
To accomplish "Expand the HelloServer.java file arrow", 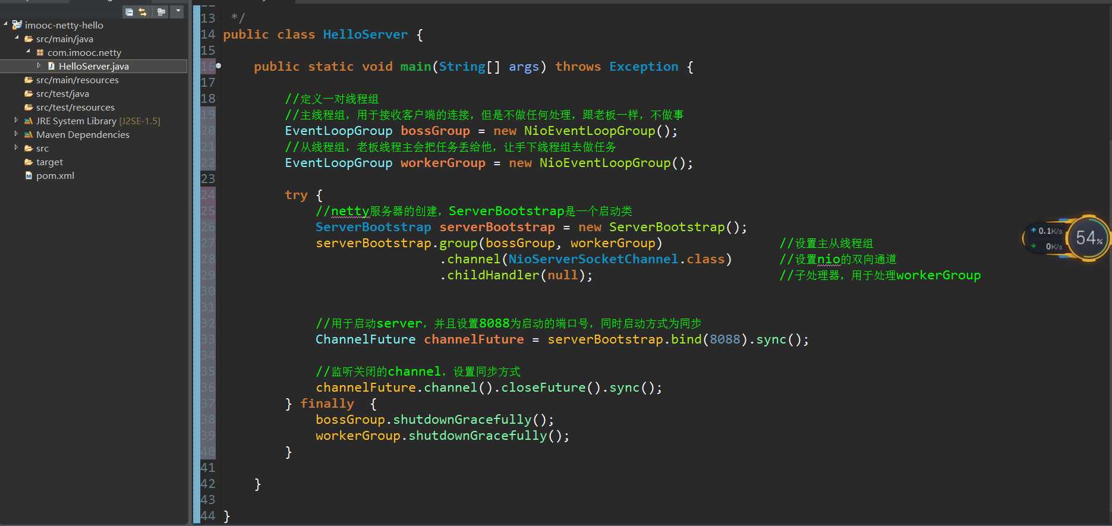I will point(39,65).
